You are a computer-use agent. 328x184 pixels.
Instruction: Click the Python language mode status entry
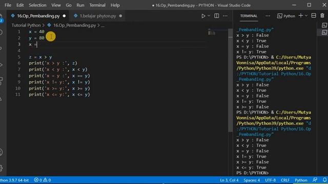pos(301,180)
